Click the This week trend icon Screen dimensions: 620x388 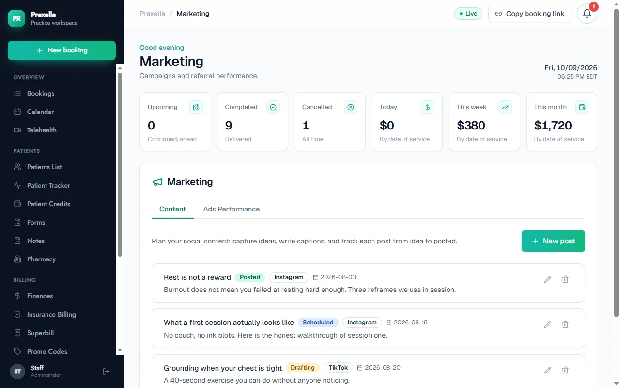[505, 107]
